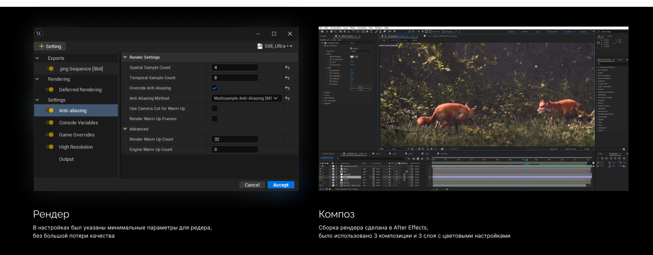
Task: Select the Hand tool in After Effects toolbar
Action: [331, 32]
